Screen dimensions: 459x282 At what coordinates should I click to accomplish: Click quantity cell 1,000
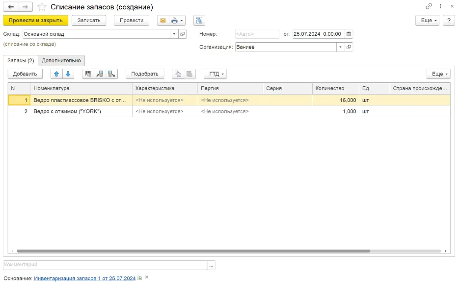336,111
